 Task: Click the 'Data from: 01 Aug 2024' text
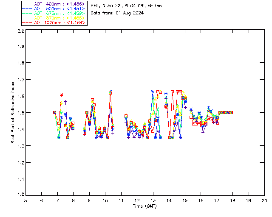coord(117,13)
